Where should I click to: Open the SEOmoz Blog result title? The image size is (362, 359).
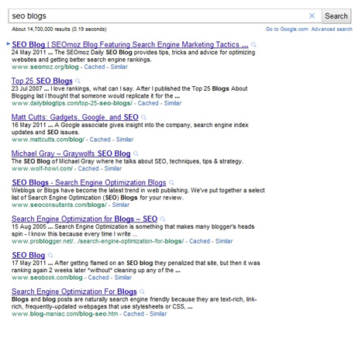130,44
